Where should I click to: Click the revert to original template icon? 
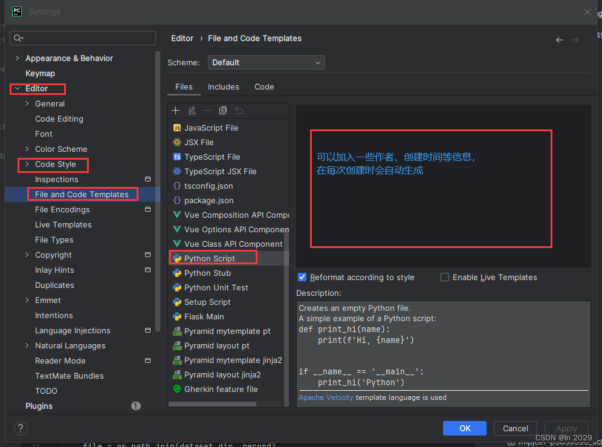click(239, 111)
